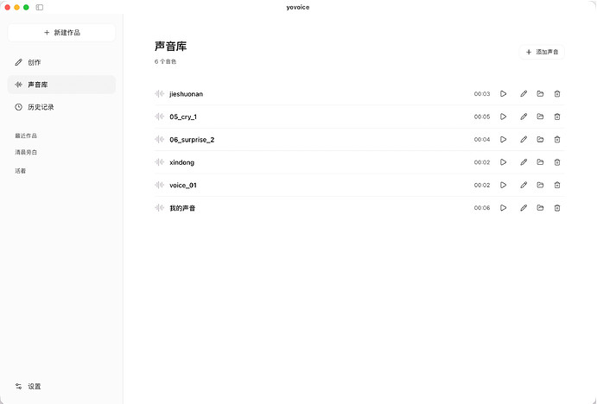Delete the 05_cry_1 voice

(x=557, y=117)
